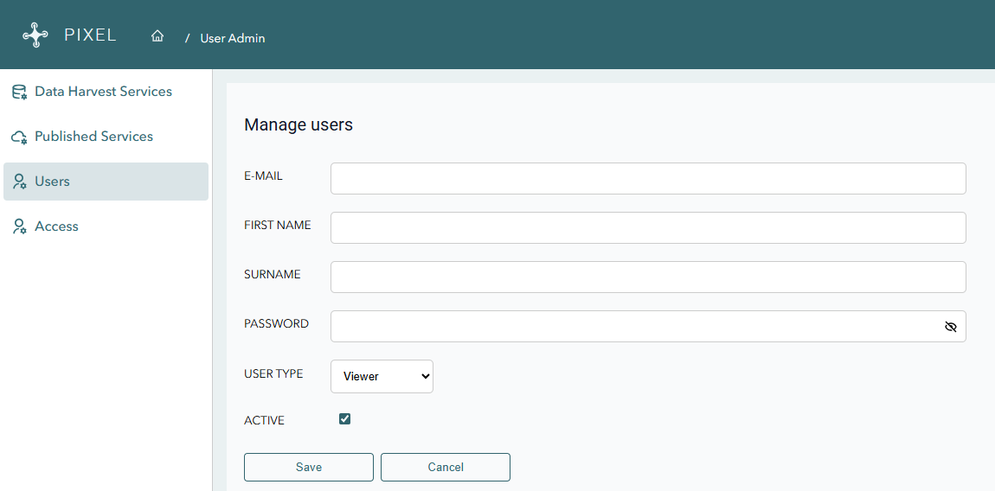Viewport: 995px width, 491px height.
Task: Open Data Harvest Services menu item
Action: click(x=103, y=92)
